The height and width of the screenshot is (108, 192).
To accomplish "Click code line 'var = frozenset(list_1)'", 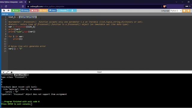I will click(22, 27).
